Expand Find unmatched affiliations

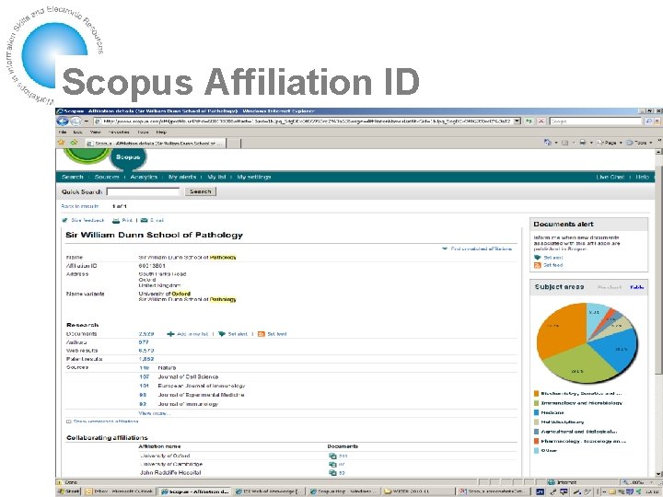tap(477, 248)
